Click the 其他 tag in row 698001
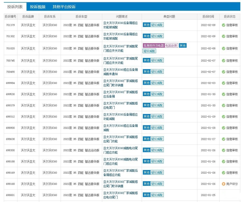The image size is (242, 202). point(147,195)
